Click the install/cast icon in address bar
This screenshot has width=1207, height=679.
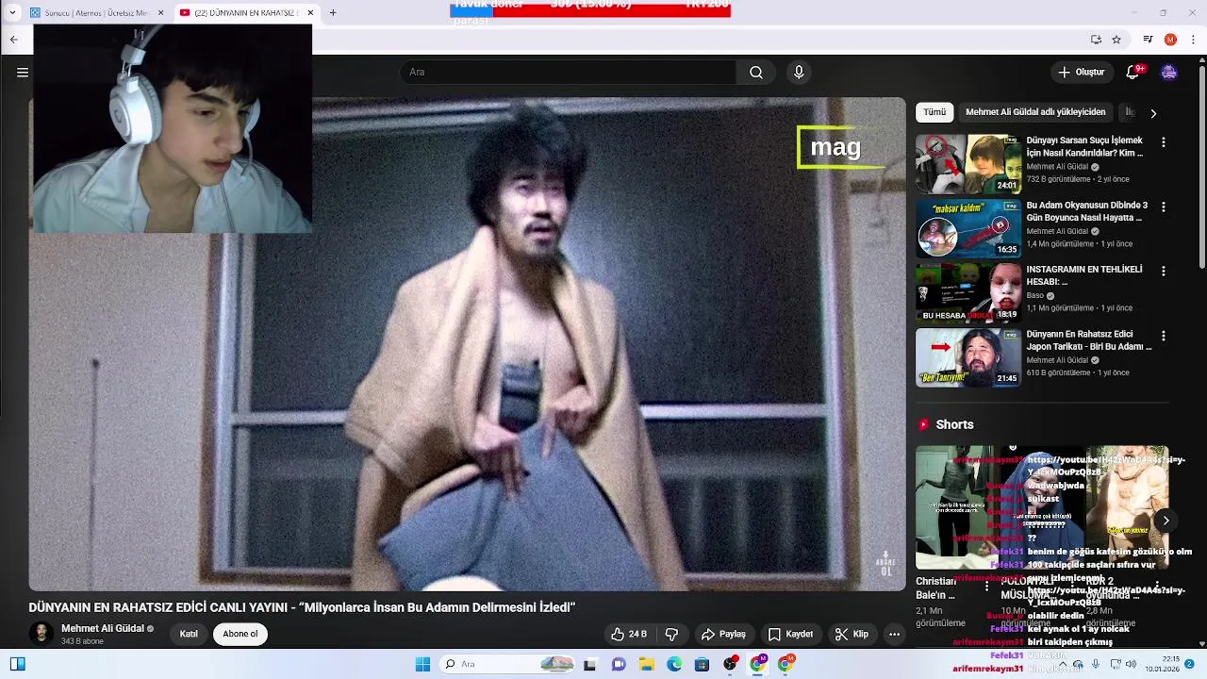1096,40
